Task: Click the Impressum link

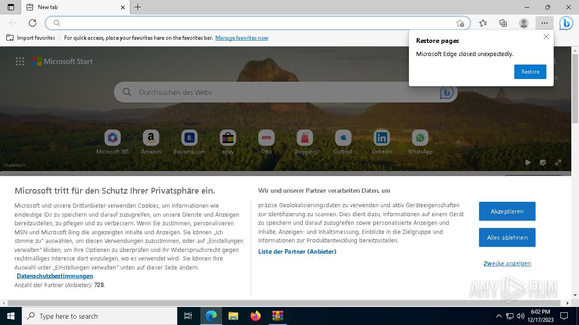Action: (x=14, y=165)
